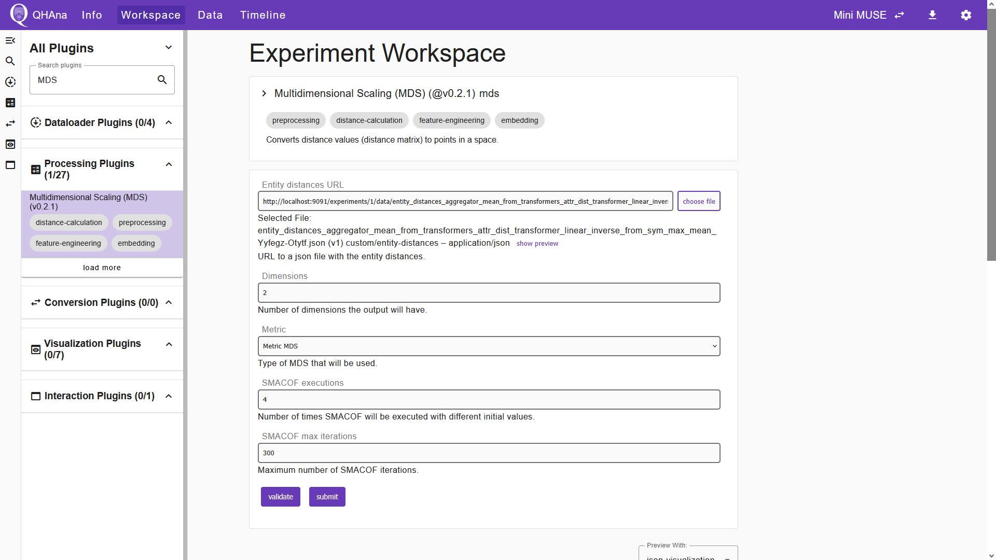Select the visualization eye icon in the sidebar rail
996x560 pixels.
click(10, 144)
